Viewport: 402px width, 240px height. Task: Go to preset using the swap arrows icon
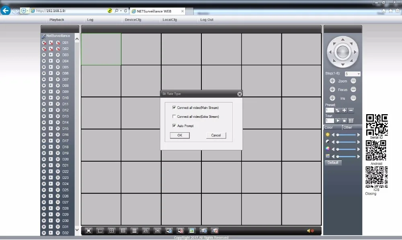coord(337,110)
